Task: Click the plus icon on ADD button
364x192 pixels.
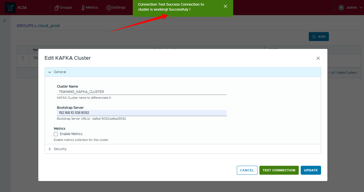Action: point(314,37)
